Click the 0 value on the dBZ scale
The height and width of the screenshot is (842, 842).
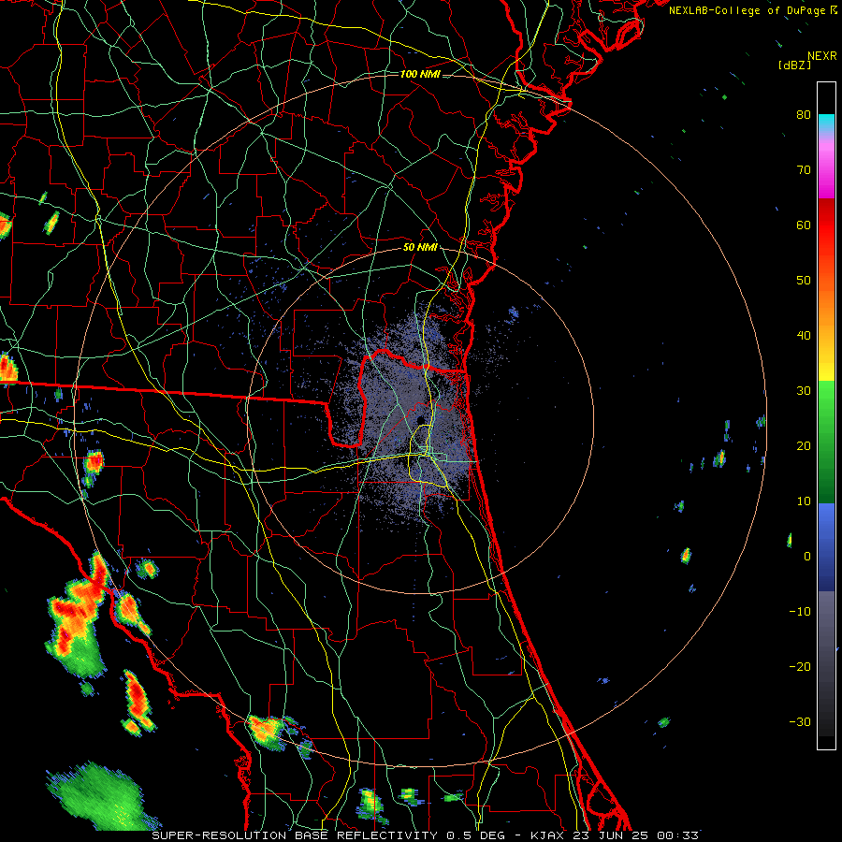(807, 557)
